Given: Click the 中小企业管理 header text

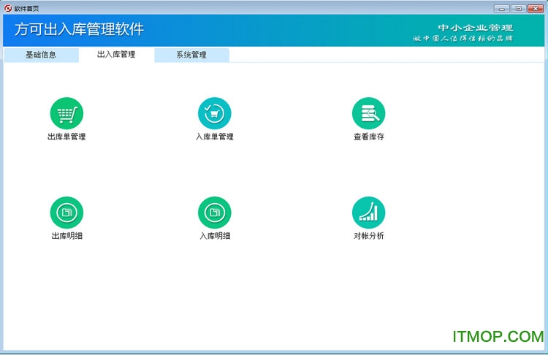Looking at the screenshot, I should [x=476, y=28].
